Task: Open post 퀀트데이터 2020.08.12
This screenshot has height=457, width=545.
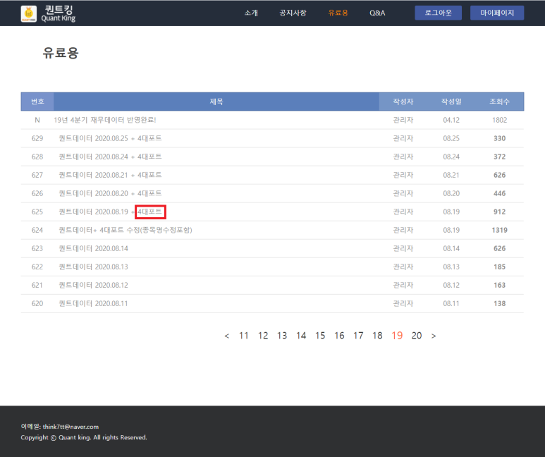Action: [x=93, y=285]
